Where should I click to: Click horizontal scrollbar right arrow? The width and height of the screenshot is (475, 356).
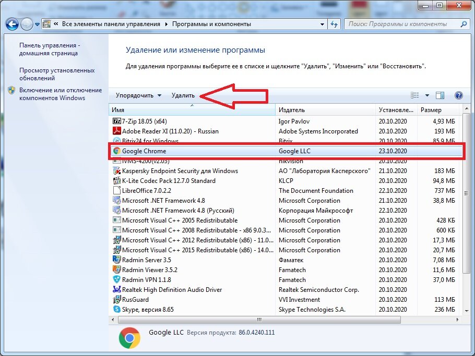(457, 320)
